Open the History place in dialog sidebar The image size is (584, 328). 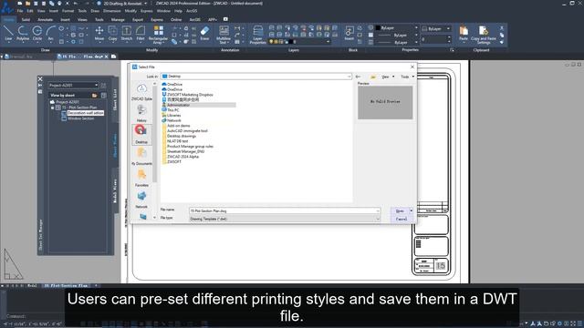[x=141, y=114]
